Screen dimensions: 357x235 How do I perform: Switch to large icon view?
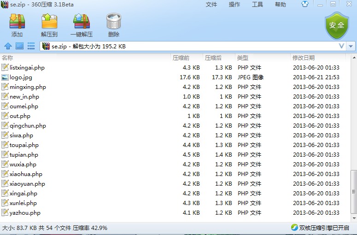(20, 46)
